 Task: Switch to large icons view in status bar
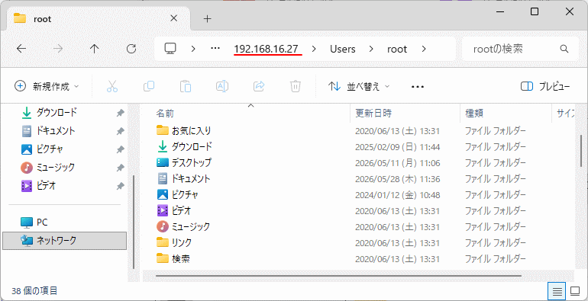[x=575, y=291]
